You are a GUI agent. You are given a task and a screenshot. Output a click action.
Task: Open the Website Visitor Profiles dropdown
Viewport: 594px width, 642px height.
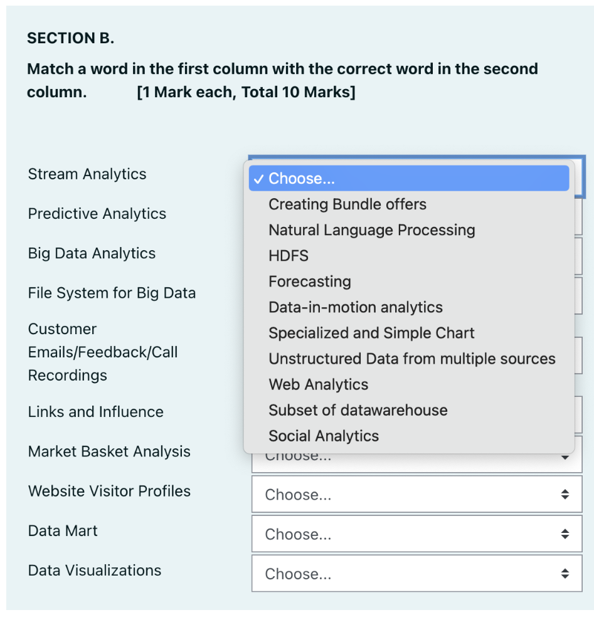coord(408,495)
